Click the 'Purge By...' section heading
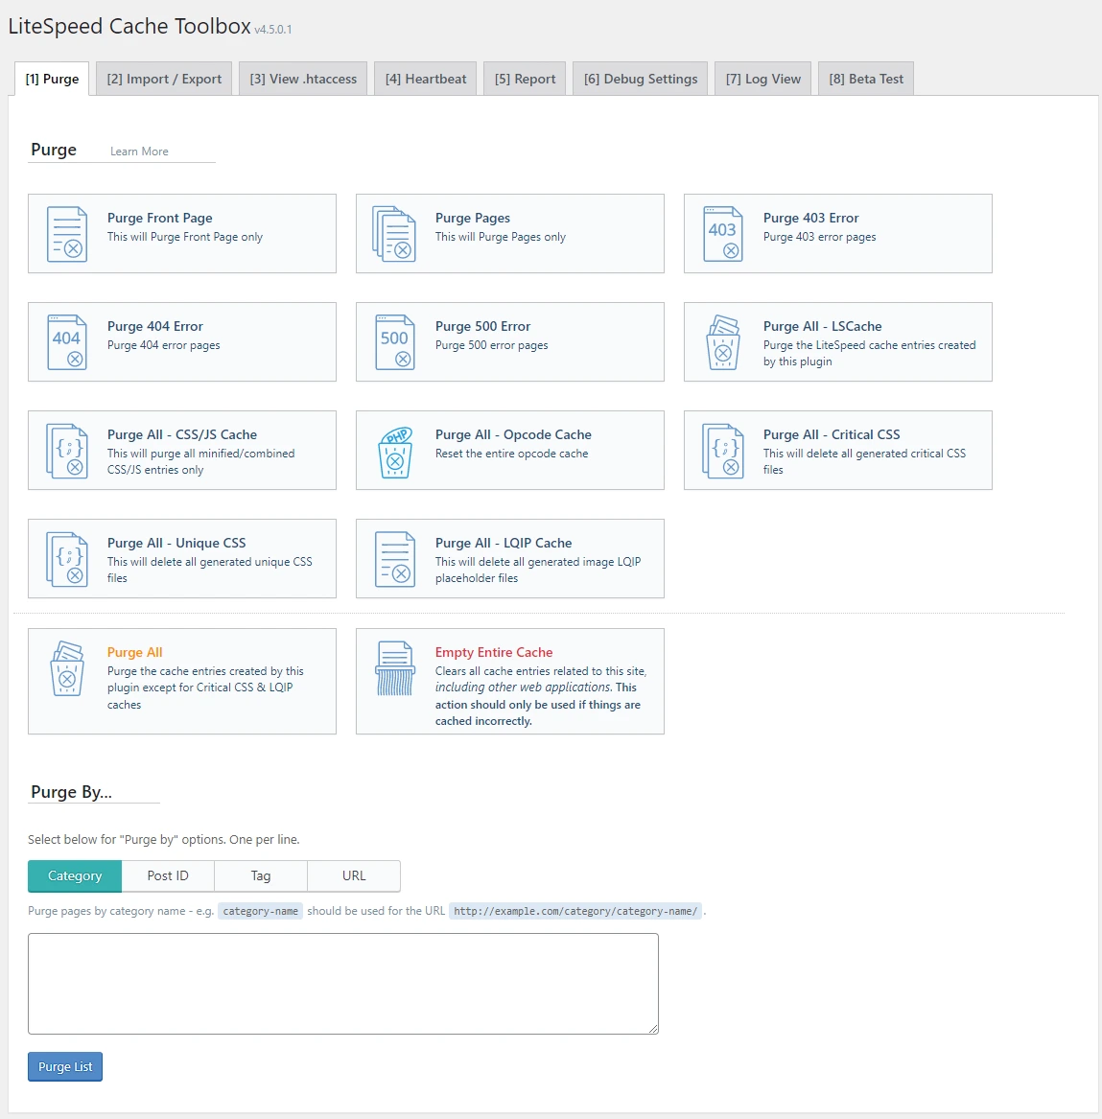The image size is (1102, 1119). click(x=71, y=792)
